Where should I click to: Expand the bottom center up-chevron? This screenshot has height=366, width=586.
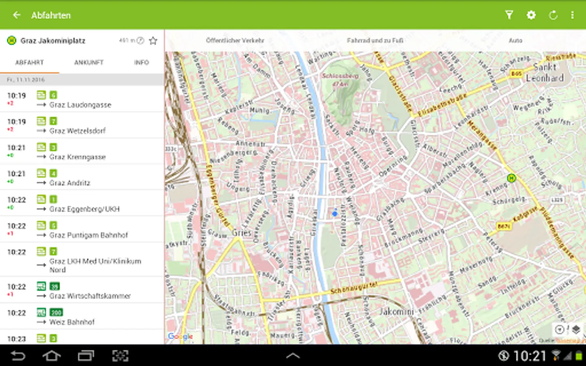(293, 355)
